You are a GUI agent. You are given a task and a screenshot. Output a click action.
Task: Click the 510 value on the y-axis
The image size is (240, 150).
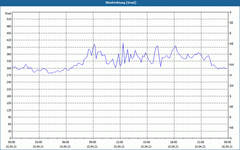click(x=8, y=19)
